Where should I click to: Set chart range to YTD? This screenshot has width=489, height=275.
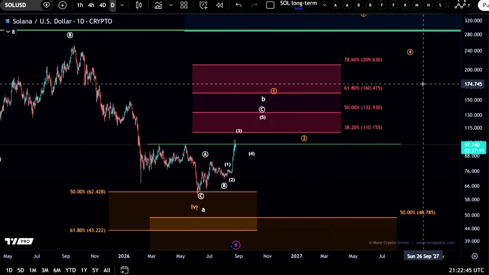coord(70,270)
